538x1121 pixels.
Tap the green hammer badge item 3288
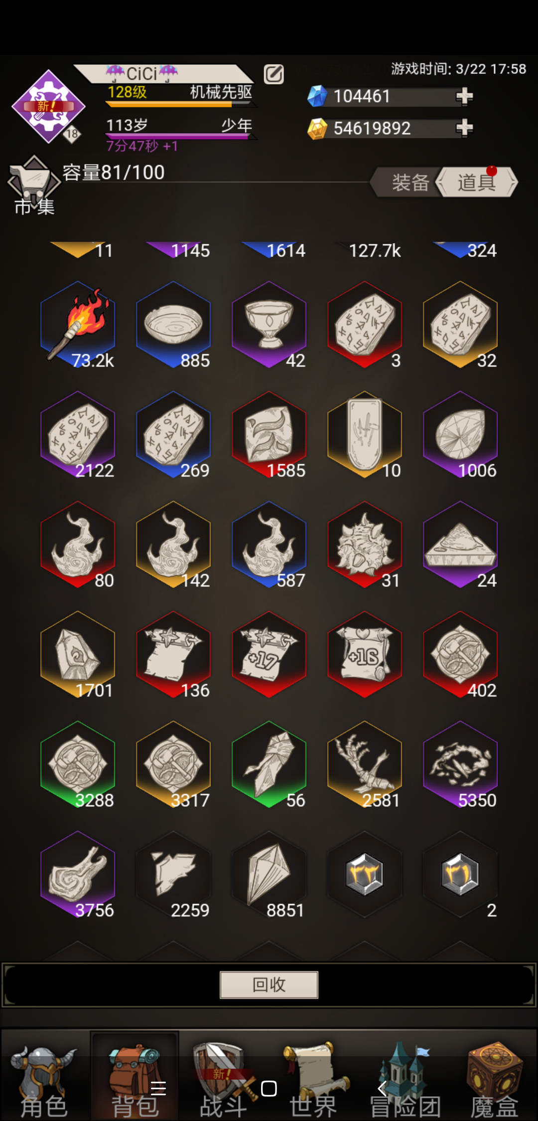pos(78,764)
